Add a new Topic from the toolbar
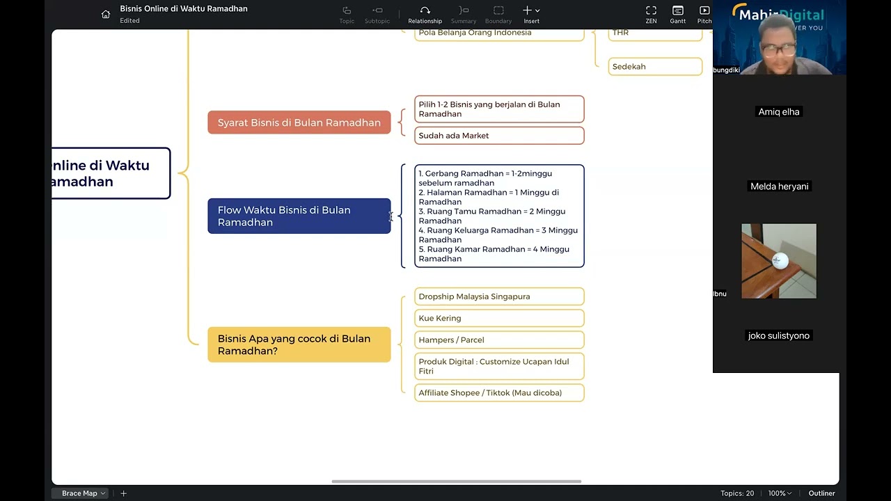Image resolution: width=891 pixels, height=501 pixels. [x=347, y=15]
